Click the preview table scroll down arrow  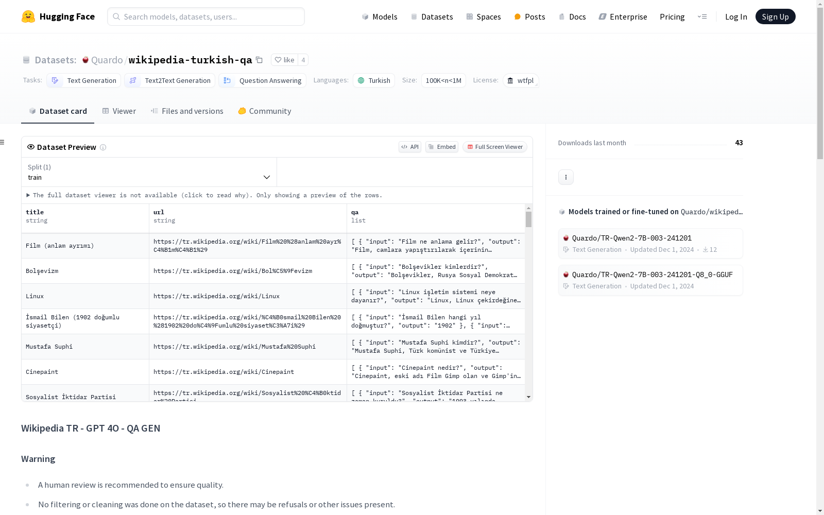(528, 397)
